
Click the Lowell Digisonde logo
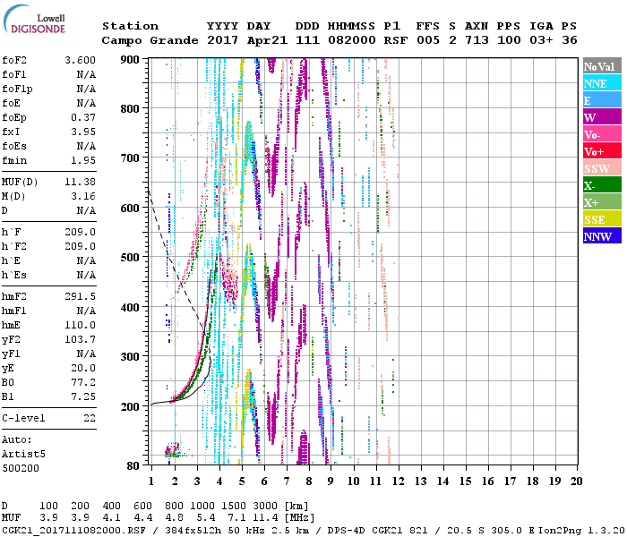click(x=34, y=20)
